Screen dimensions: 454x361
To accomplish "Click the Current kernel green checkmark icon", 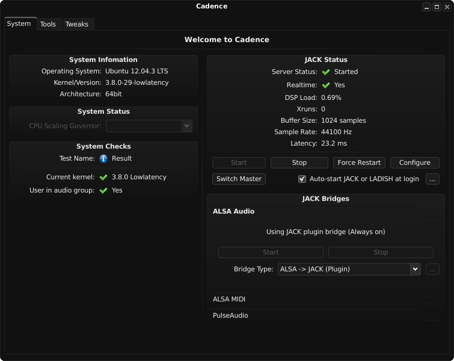I will [103, 177].
